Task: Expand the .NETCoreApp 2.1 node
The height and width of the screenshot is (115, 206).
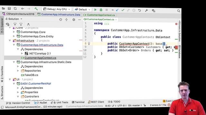Action: (x=22, y=53)
